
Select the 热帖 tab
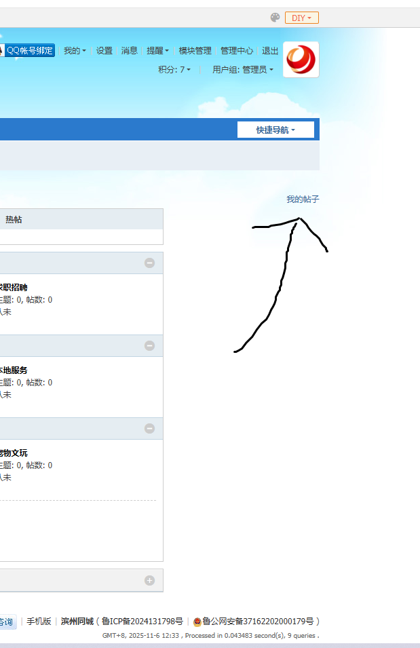[x=14, y=220]
